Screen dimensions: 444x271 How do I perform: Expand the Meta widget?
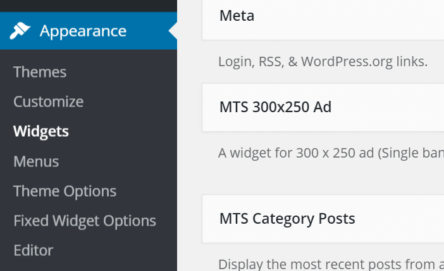click(323, 20)
